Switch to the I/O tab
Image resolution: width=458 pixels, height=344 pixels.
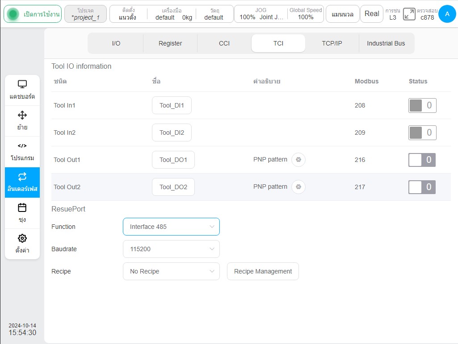[116, 43]
